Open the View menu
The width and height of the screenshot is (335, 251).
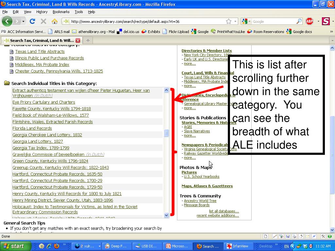tap(27, 12)
